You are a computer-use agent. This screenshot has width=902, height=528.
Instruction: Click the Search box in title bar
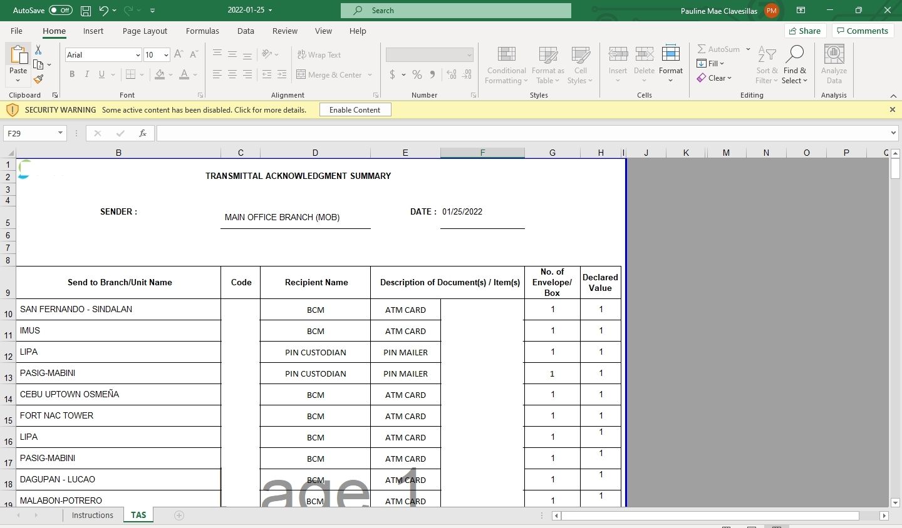tap(456, 11)
